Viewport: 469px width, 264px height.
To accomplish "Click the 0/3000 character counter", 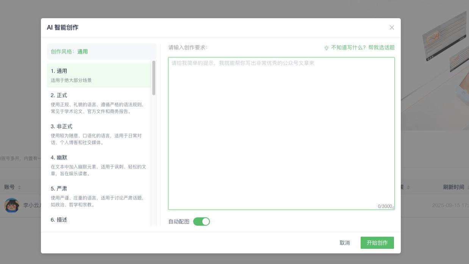I will coord(385,206).
